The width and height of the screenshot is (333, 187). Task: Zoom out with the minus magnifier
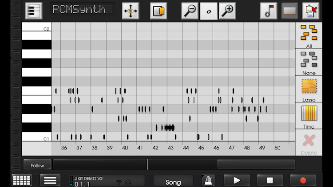(x=190, y=11)
